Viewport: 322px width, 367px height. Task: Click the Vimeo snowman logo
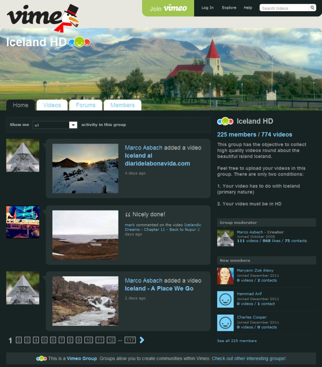pyautogui.click(x=43, y=17)
